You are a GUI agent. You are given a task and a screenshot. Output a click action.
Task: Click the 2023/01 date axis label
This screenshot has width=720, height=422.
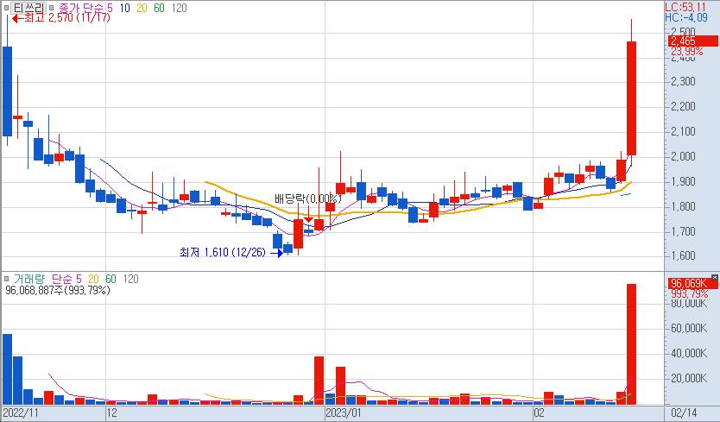344,413
